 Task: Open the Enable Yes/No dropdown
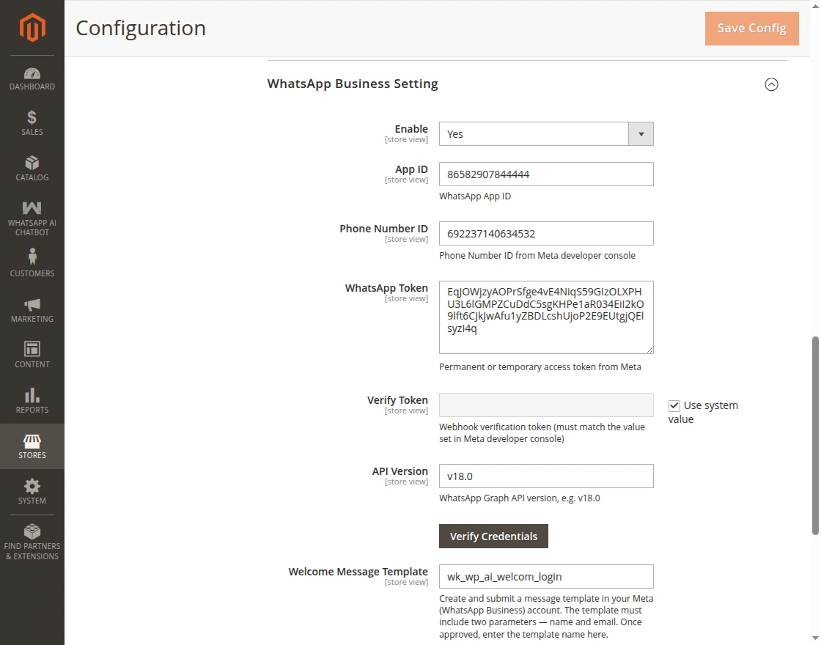546,134
